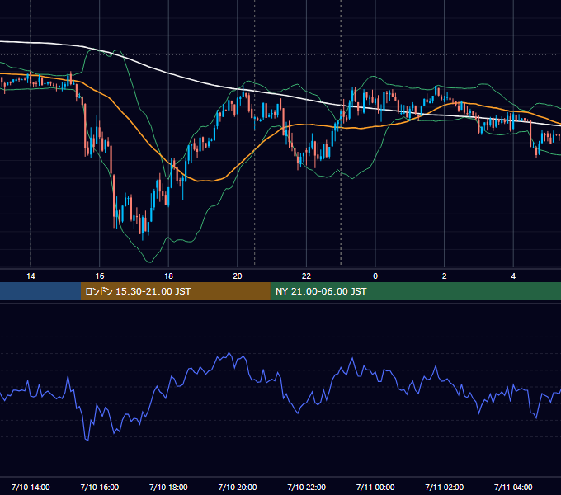The height and width of the screenshot is (495, 561).
Task: Click the 7/11 04:00 time label
Action: (x=513, y=487)
